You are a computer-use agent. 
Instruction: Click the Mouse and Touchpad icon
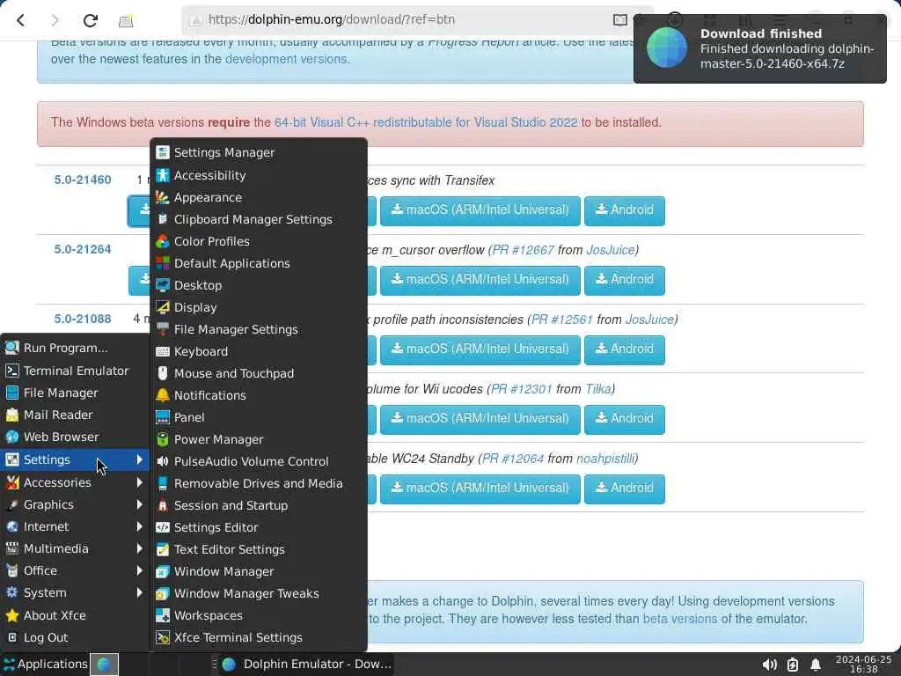(163, 373)
